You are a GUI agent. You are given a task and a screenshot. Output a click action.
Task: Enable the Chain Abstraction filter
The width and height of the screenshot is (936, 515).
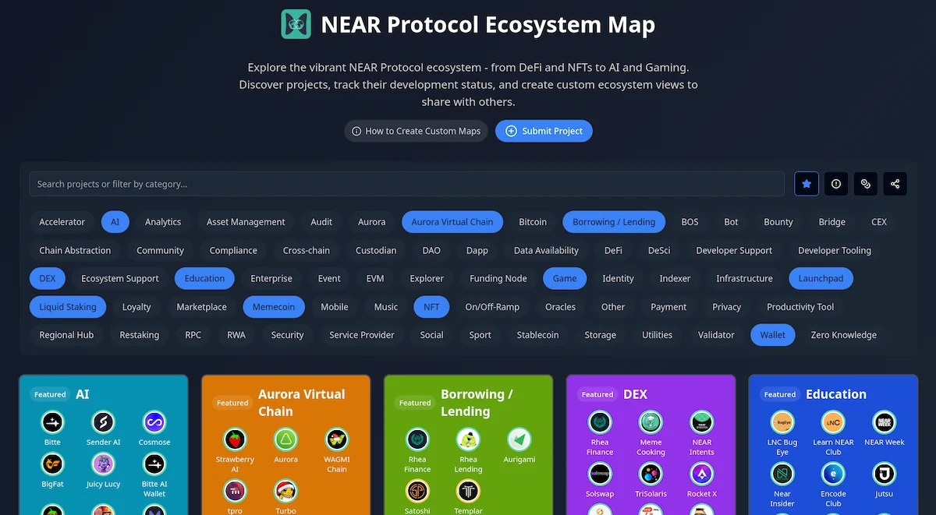pyautogui.click(x=76, y=250)
